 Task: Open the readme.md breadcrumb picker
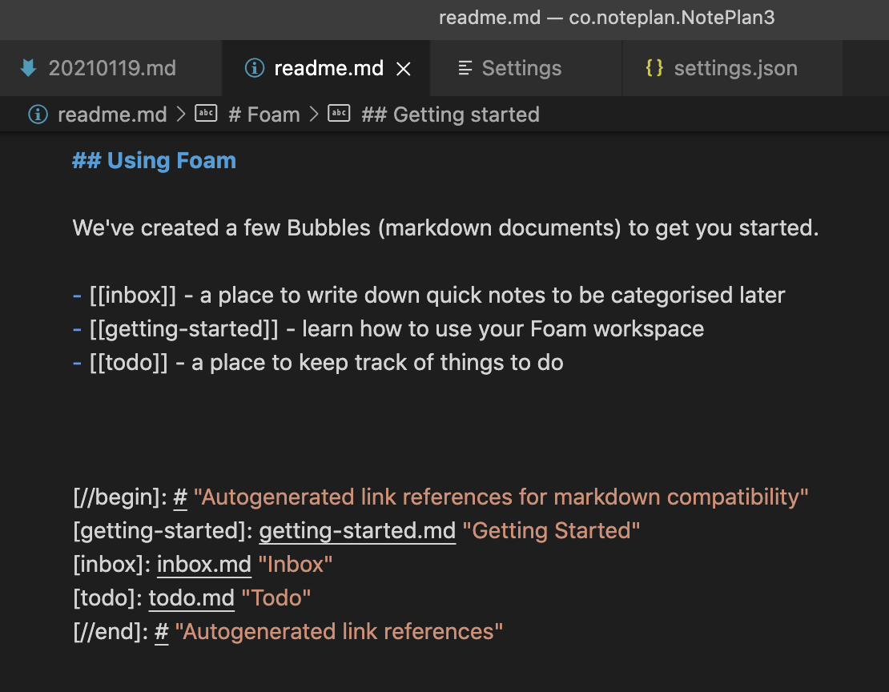112,114
